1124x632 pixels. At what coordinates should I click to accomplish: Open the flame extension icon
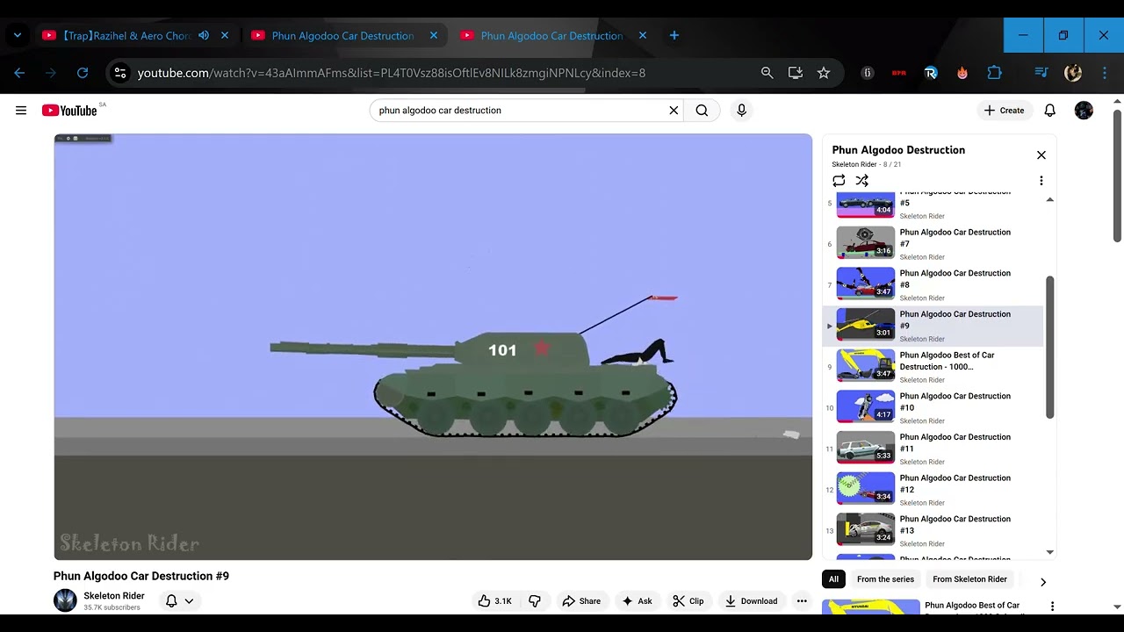click(x=962, y=73)
